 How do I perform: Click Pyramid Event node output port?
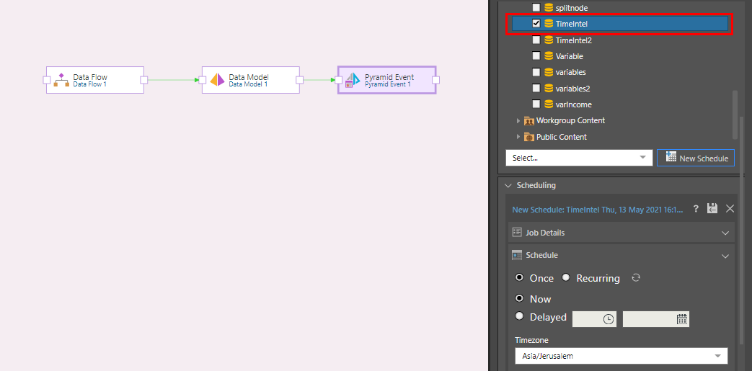(435, 80)
